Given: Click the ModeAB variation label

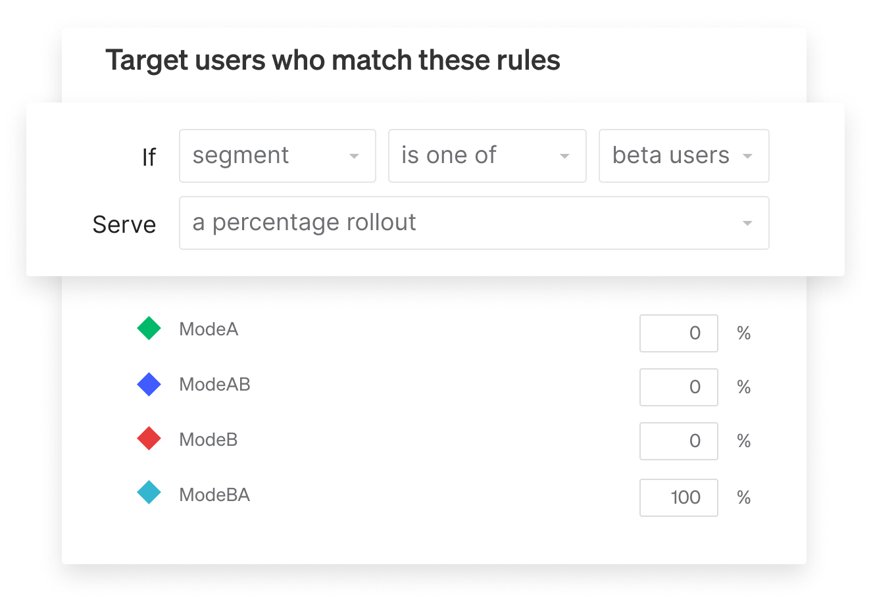Looking at the screenshot, I should point(214,384).
